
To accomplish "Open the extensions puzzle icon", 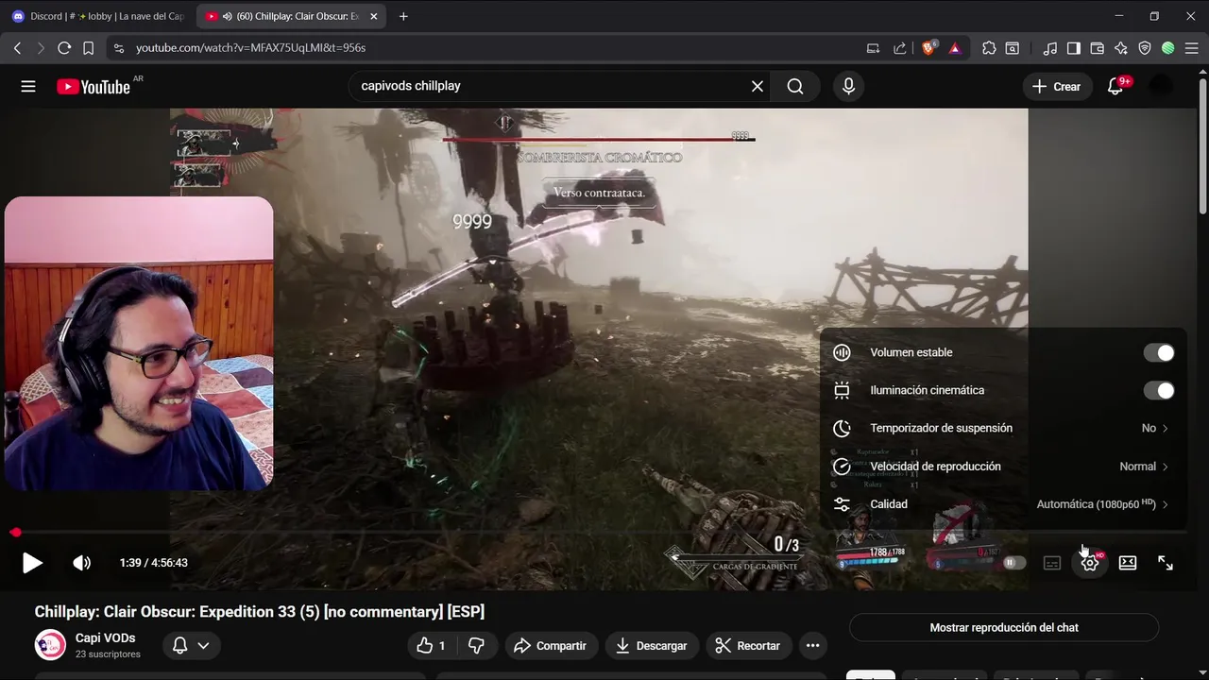I will coord(989,47).
